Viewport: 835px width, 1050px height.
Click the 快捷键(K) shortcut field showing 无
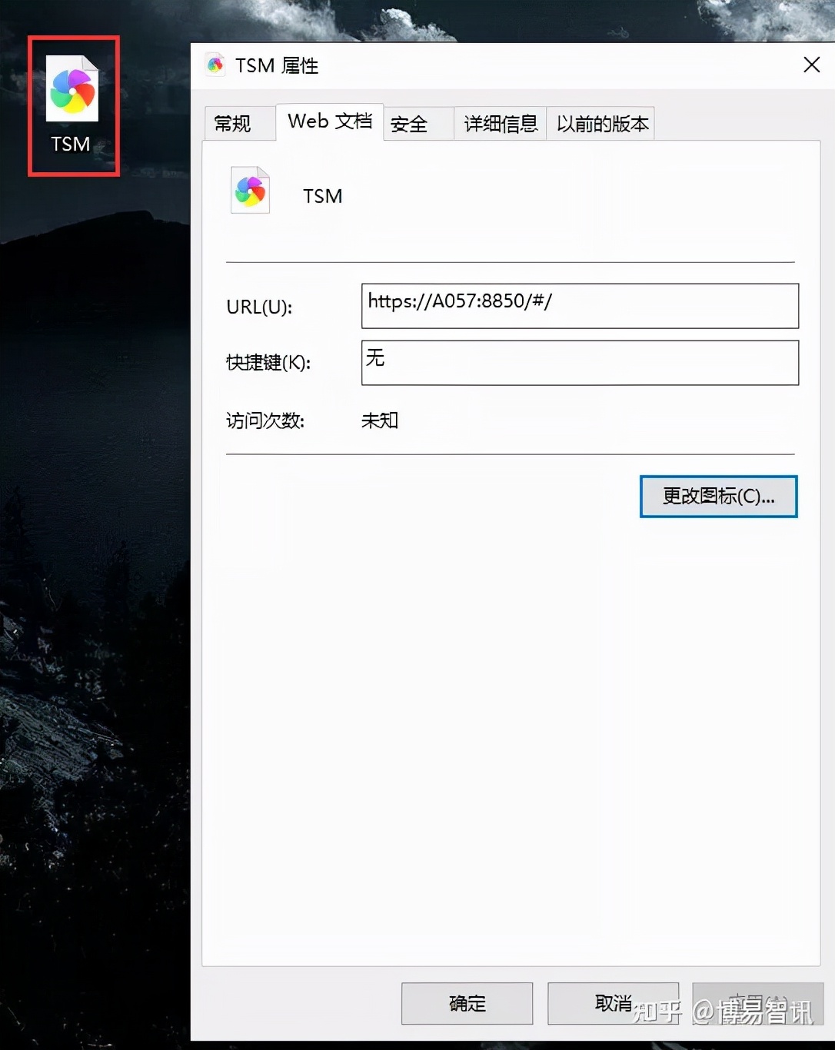[x=580, y=362]
